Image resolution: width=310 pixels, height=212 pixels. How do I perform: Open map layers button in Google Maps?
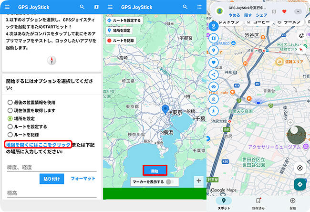point(301,36)
